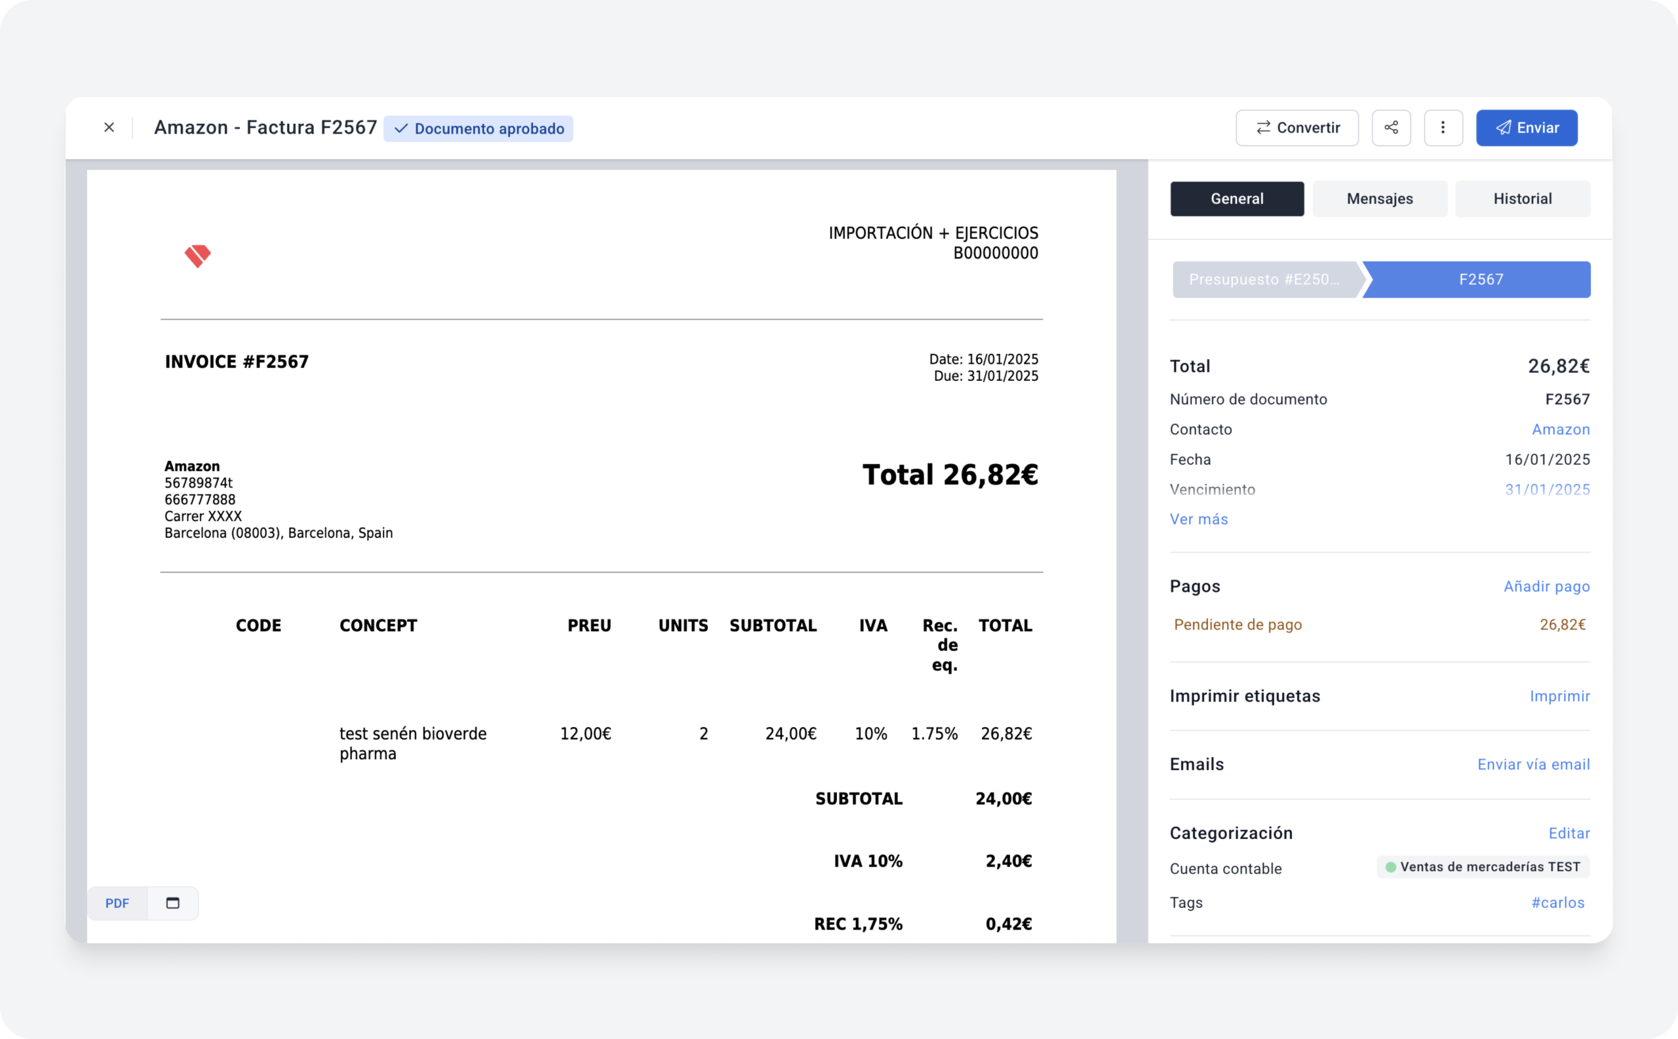Click the red company logo on invoice

click(197, 256)
